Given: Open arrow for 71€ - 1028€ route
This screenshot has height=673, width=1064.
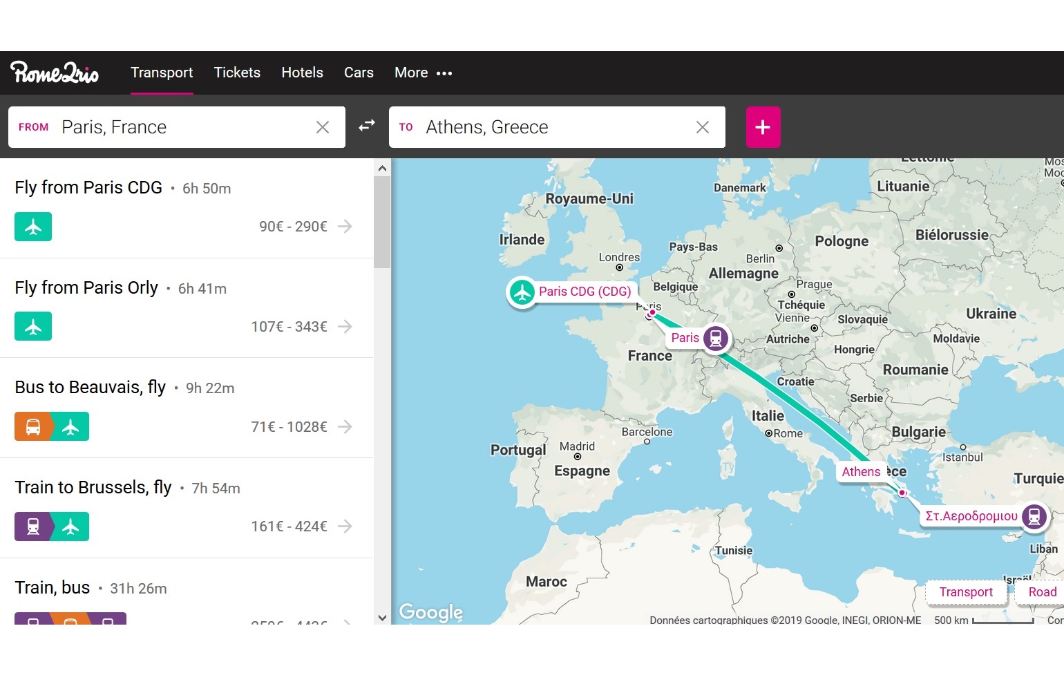Looking at the screenshot, I should (345, 426).
